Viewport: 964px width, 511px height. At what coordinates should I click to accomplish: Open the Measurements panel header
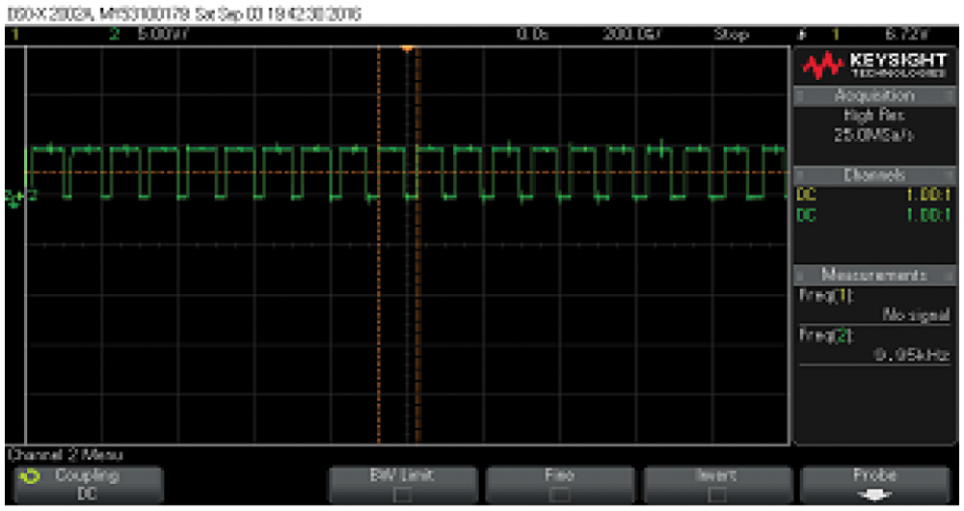click(x=874, y=275)
